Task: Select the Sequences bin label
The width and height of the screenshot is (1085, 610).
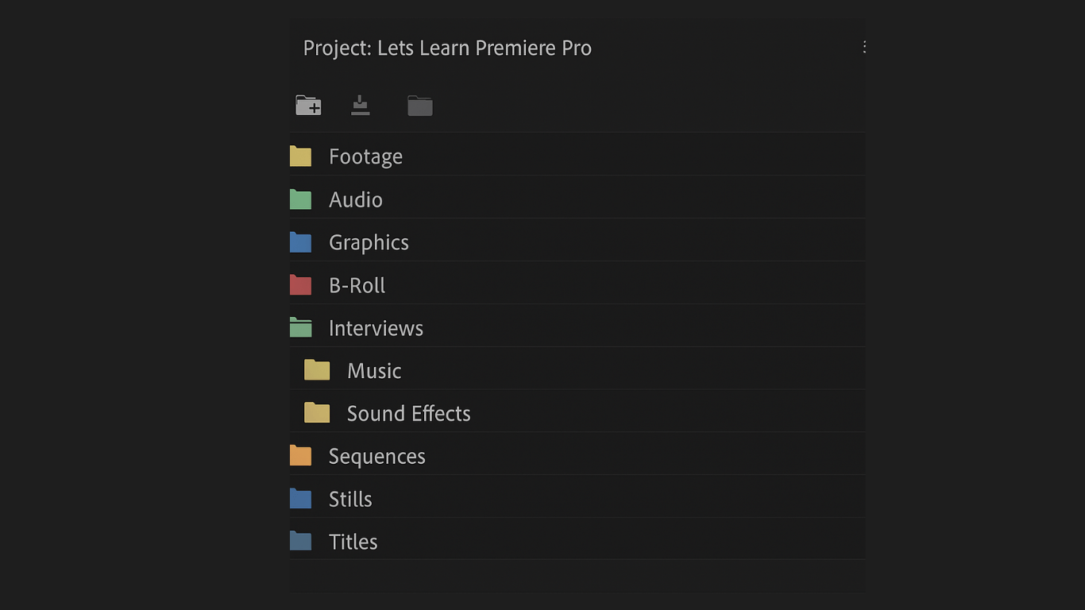Action: pyautogui.click(x=376, y=456)
